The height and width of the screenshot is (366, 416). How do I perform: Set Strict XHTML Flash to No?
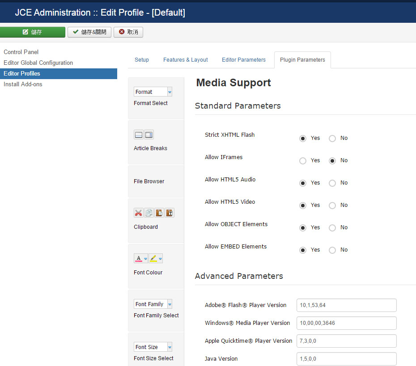pos(332,139)
